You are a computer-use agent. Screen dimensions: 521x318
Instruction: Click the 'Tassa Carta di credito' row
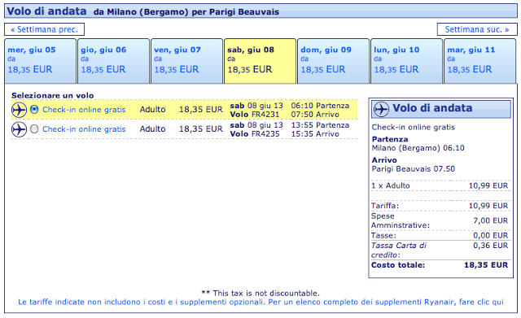pyautogui.click(x=440, y=250)
